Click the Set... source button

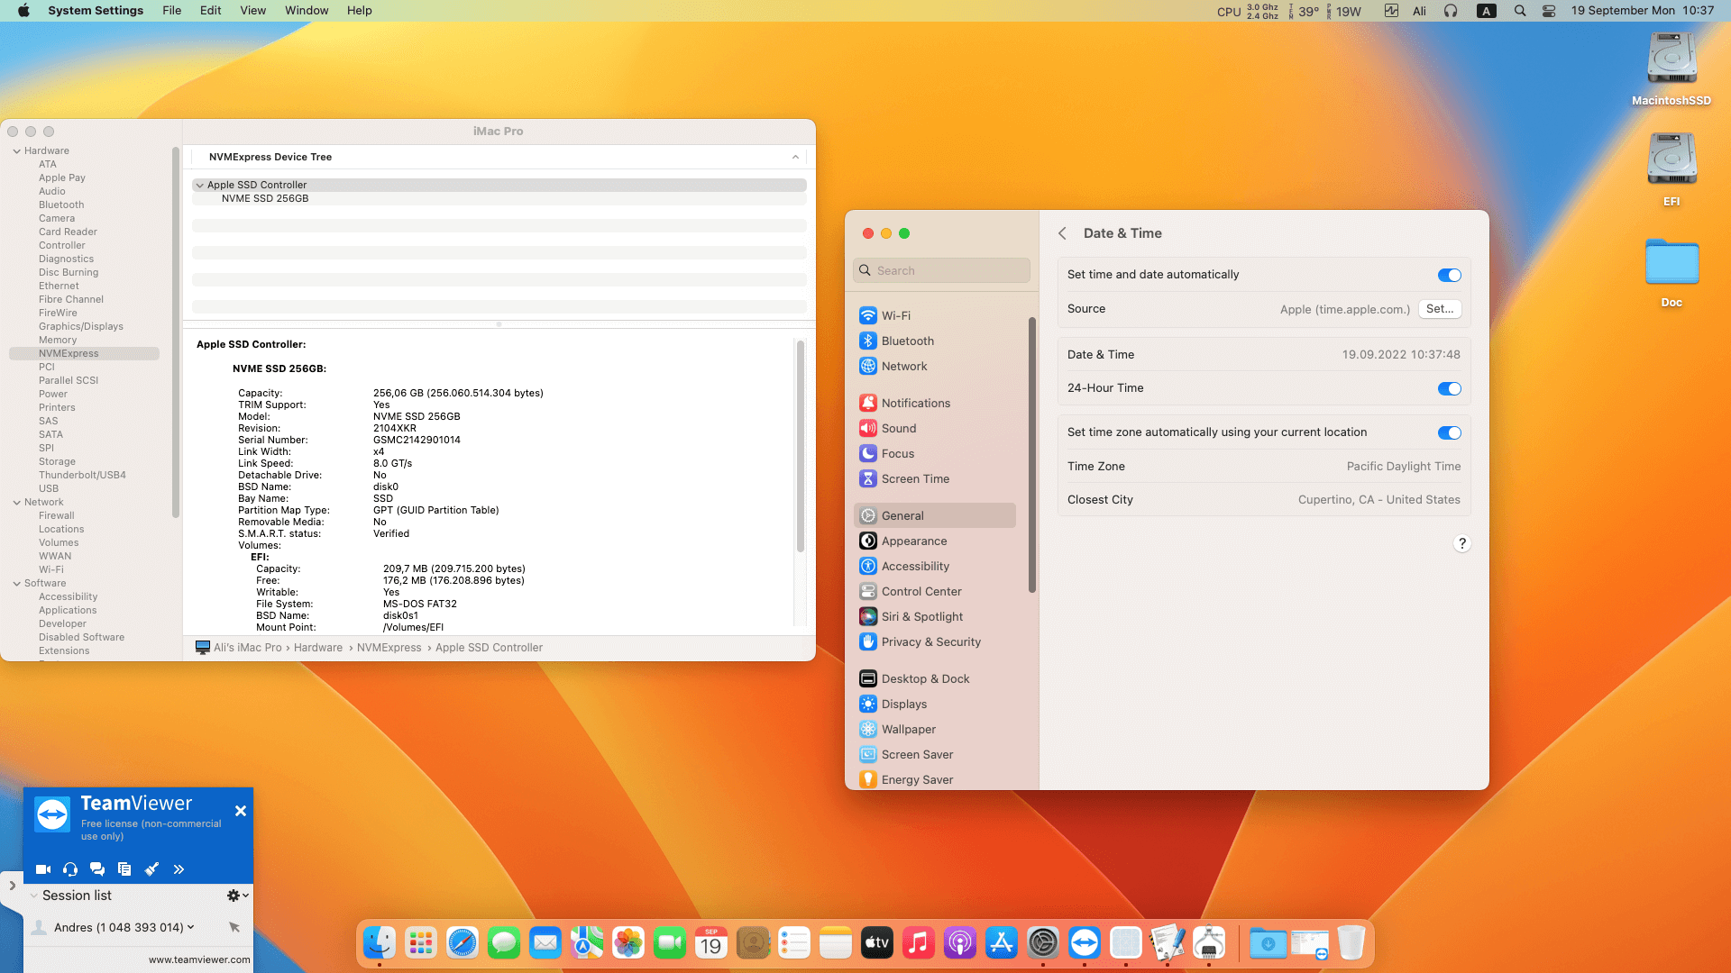[x=1439, y=309]
